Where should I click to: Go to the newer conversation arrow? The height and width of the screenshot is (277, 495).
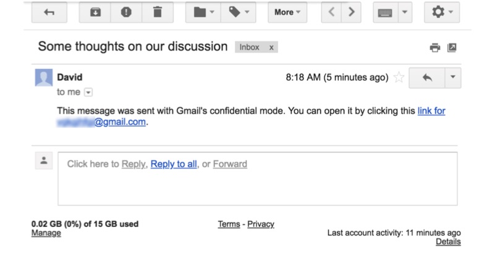click(331, 12)
